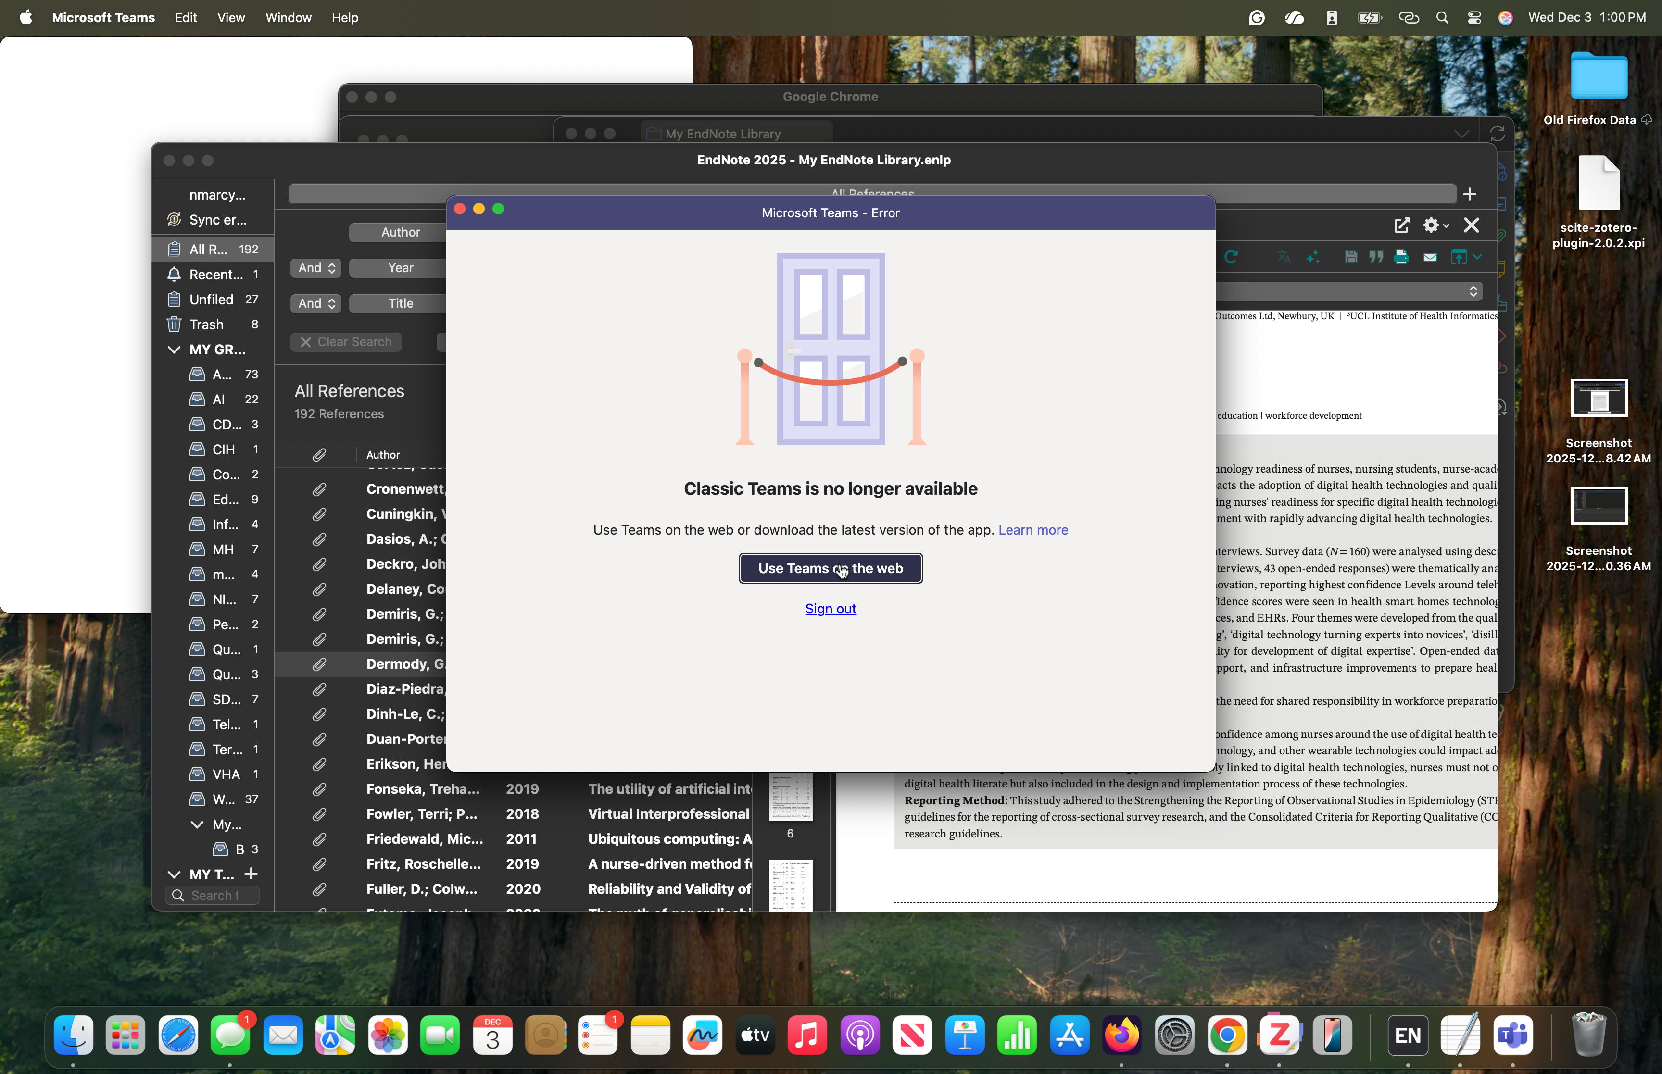Click Use Teams on the web button

830,568
